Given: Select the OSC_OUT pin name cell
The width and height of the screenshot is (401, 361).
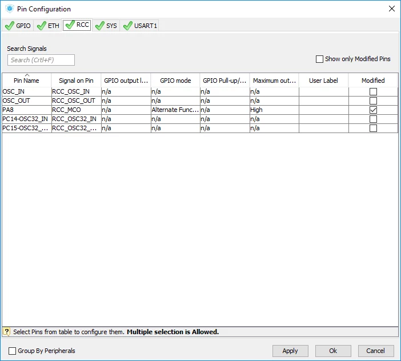Looking at the screenshot, I should (x=27, y=101).
